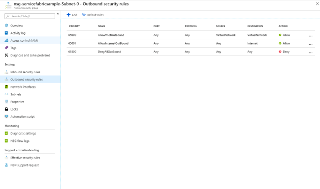
Task: Sort by the SOURCE column header
Action: point(221,26)
